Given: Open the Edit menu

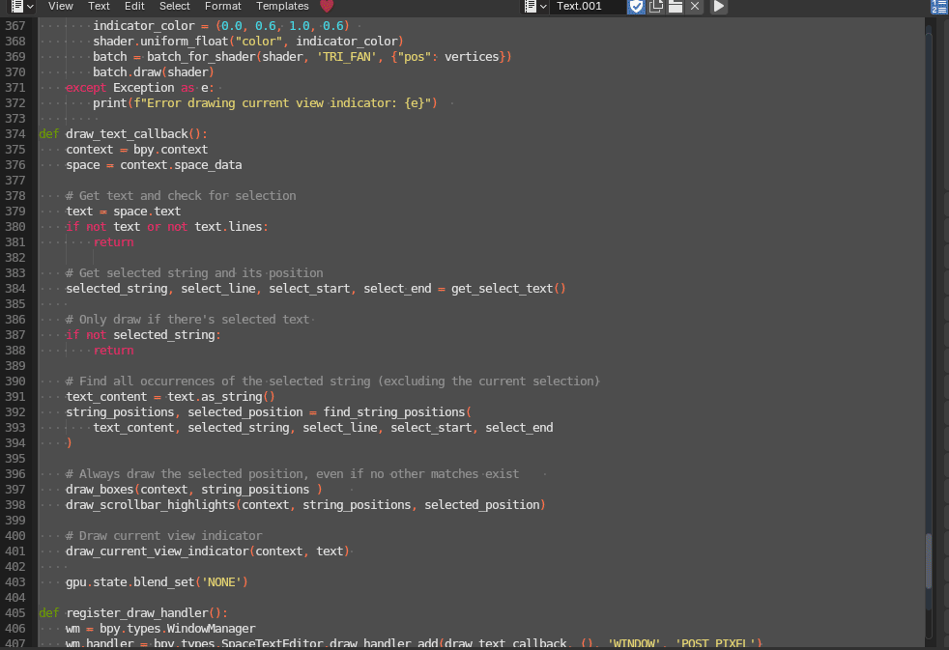Looking at the screenshot, I should point(134,6).
